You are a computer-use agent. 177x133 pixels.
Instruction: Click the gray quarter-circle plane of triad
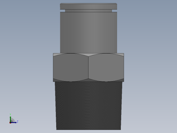pyautogui.click(x=13, y=120)
